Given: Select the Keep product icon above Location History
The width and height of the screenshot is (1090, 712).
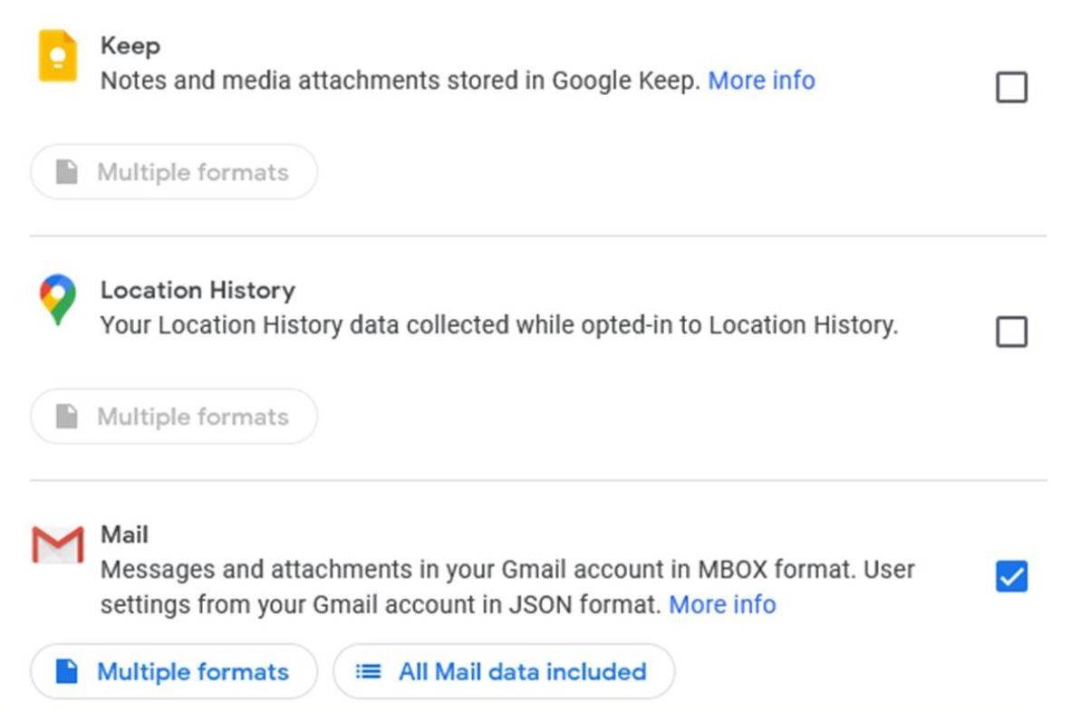Looking at the screenshot, I should 56,56.
